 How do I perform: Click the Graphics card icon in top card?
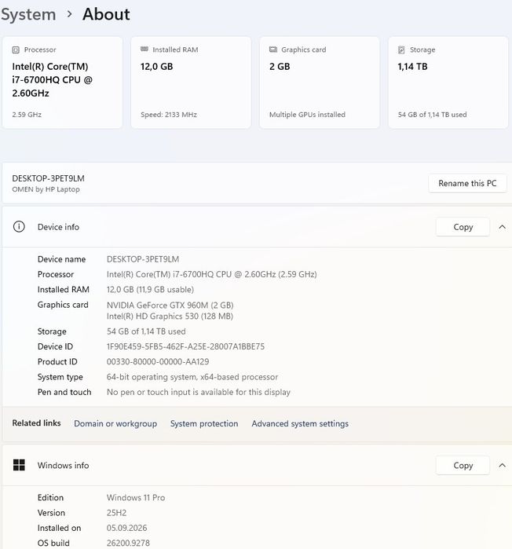pyautogui.click(x=273, y=49)
